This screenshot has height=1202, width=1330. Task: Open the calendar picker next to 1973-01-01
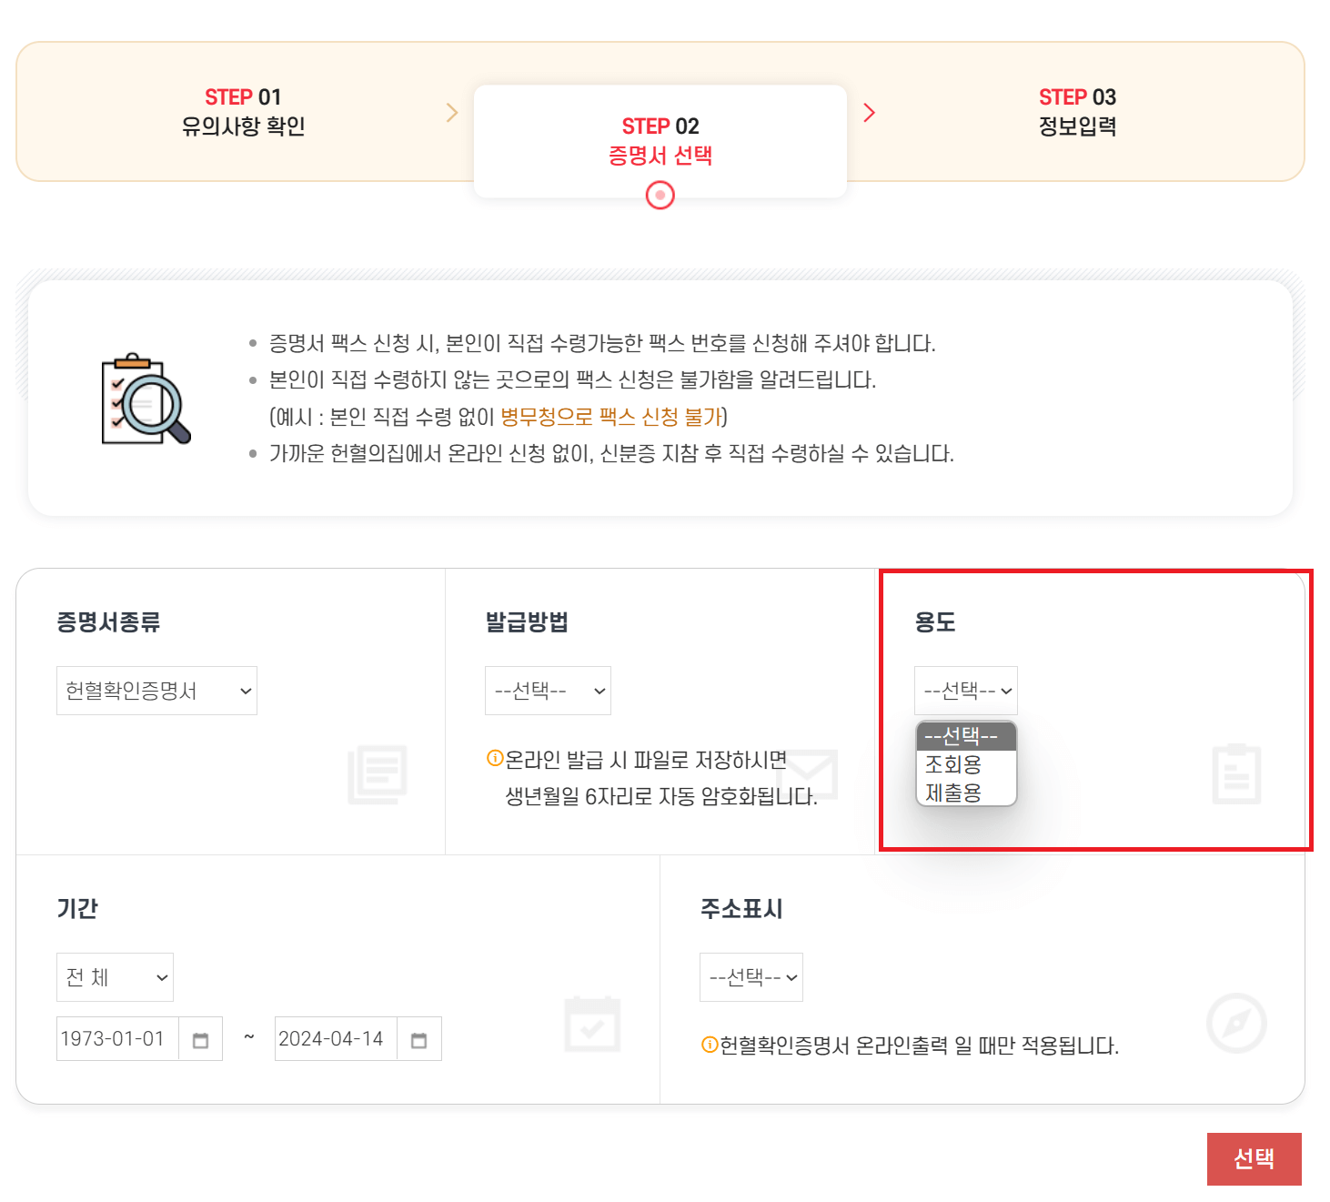click(201, 1038)
